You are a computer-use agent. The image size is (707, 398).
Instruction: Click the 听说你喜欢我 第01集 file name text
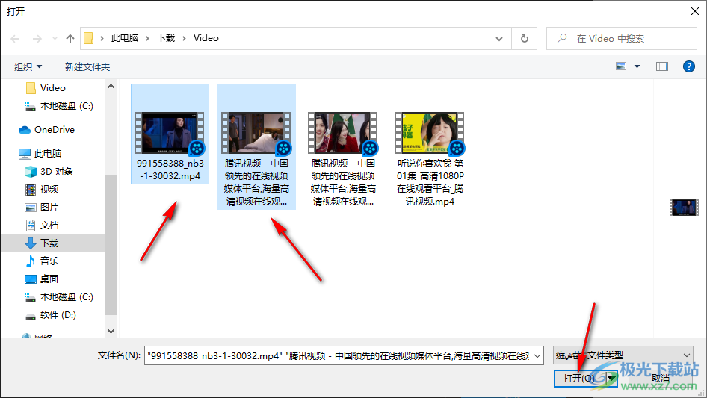tap(430, 182)
